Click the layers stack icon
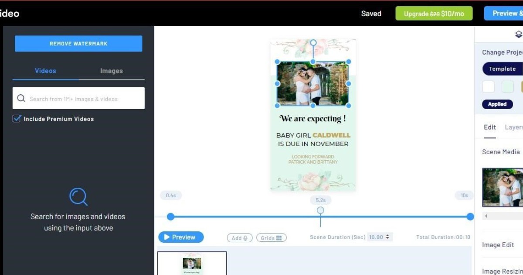 [518, 34]
